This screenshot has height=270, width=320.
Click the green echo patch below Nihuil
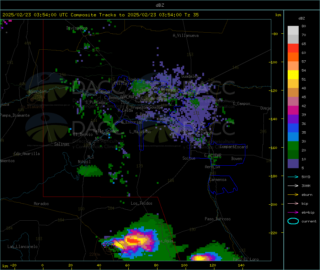click(89, 171)
